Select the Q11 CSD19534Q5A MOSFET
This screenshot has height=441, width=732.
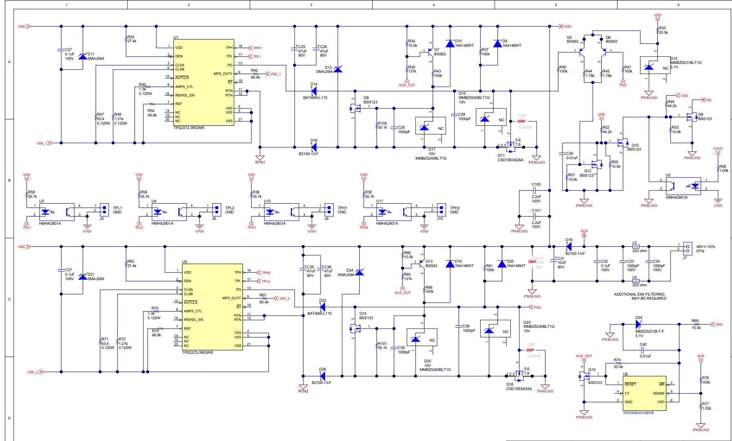[x=511, y=147]
